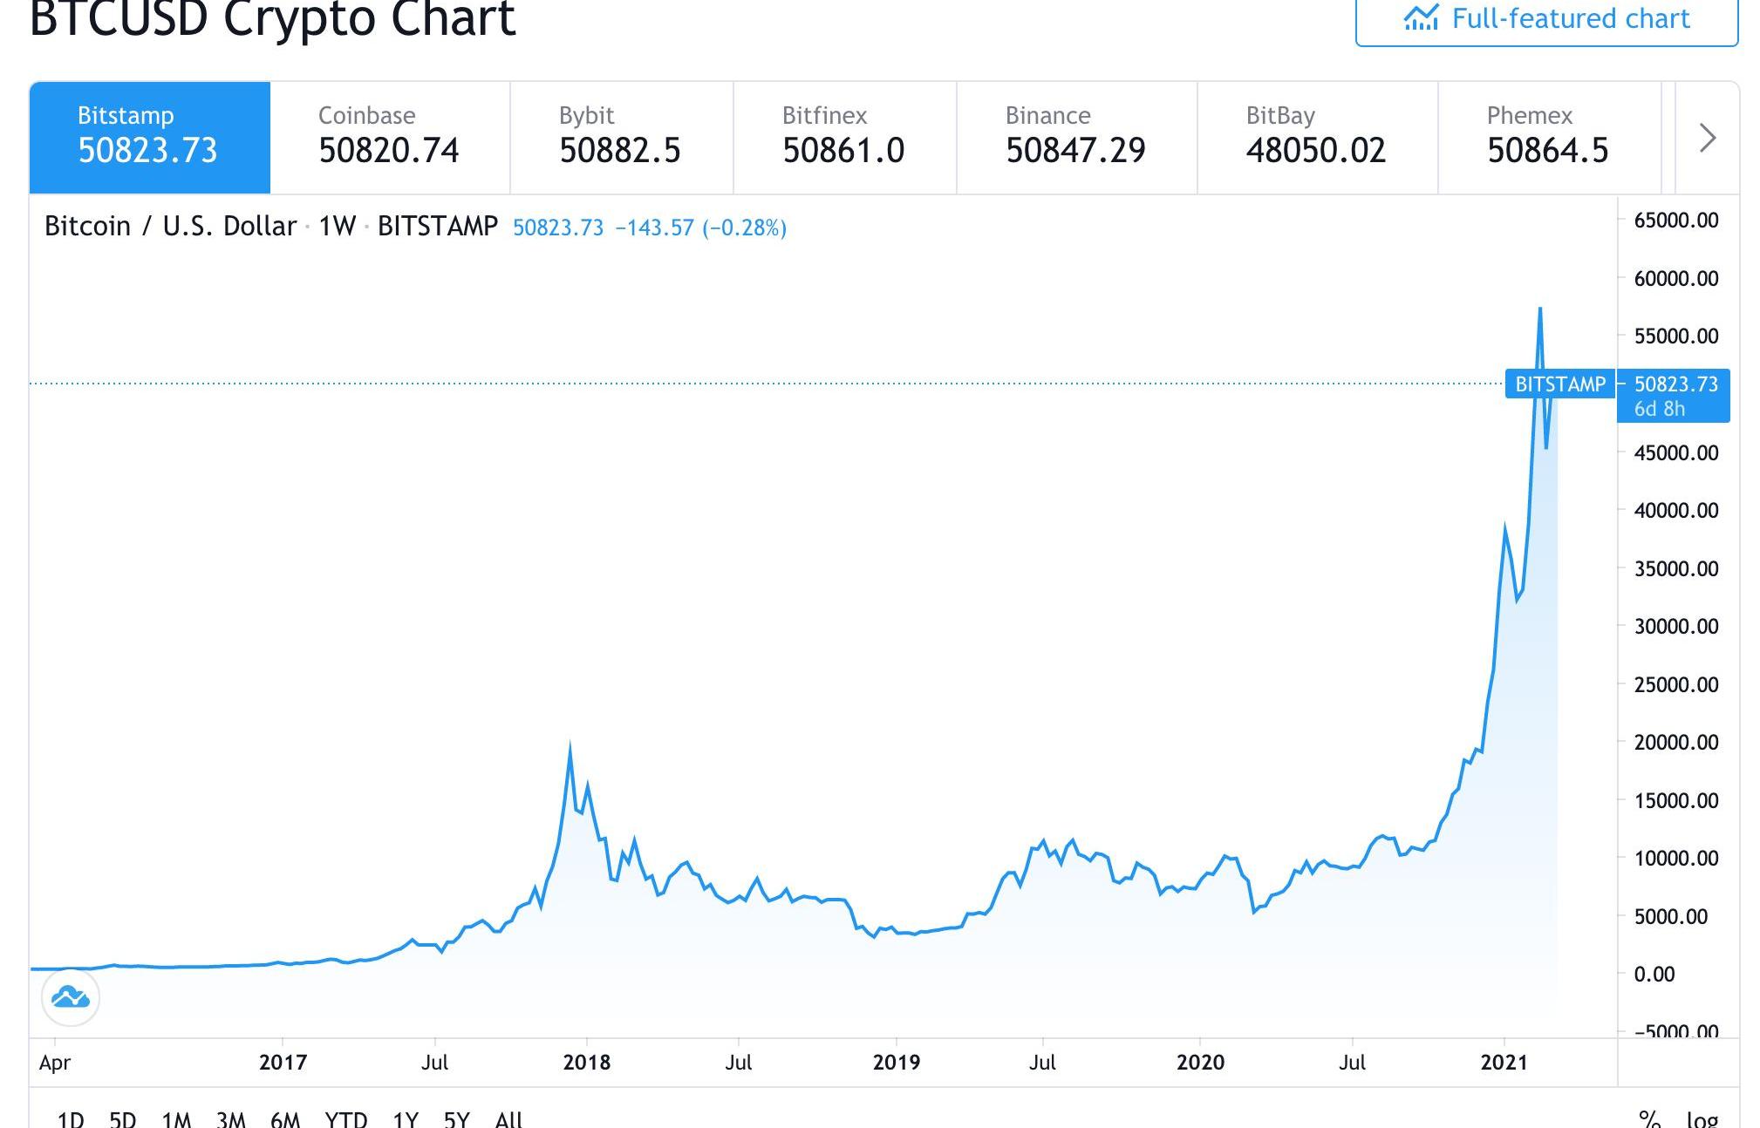Click the 2018 marker on time axis
This screenshot has height=1128, width=1760.
coord(587,1062)
